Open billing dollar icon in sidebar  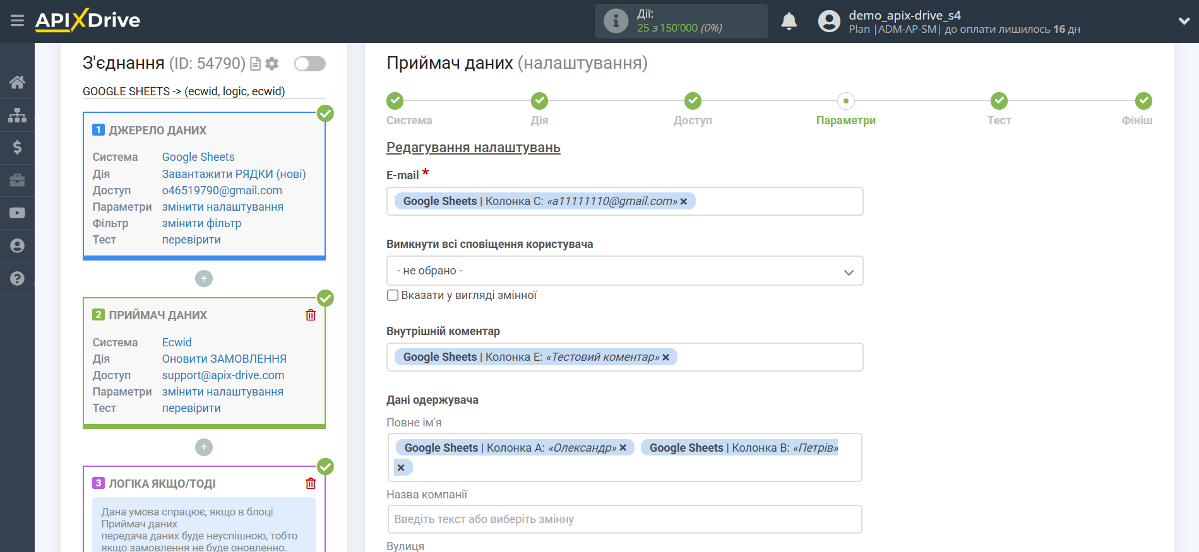coord(17,148)
